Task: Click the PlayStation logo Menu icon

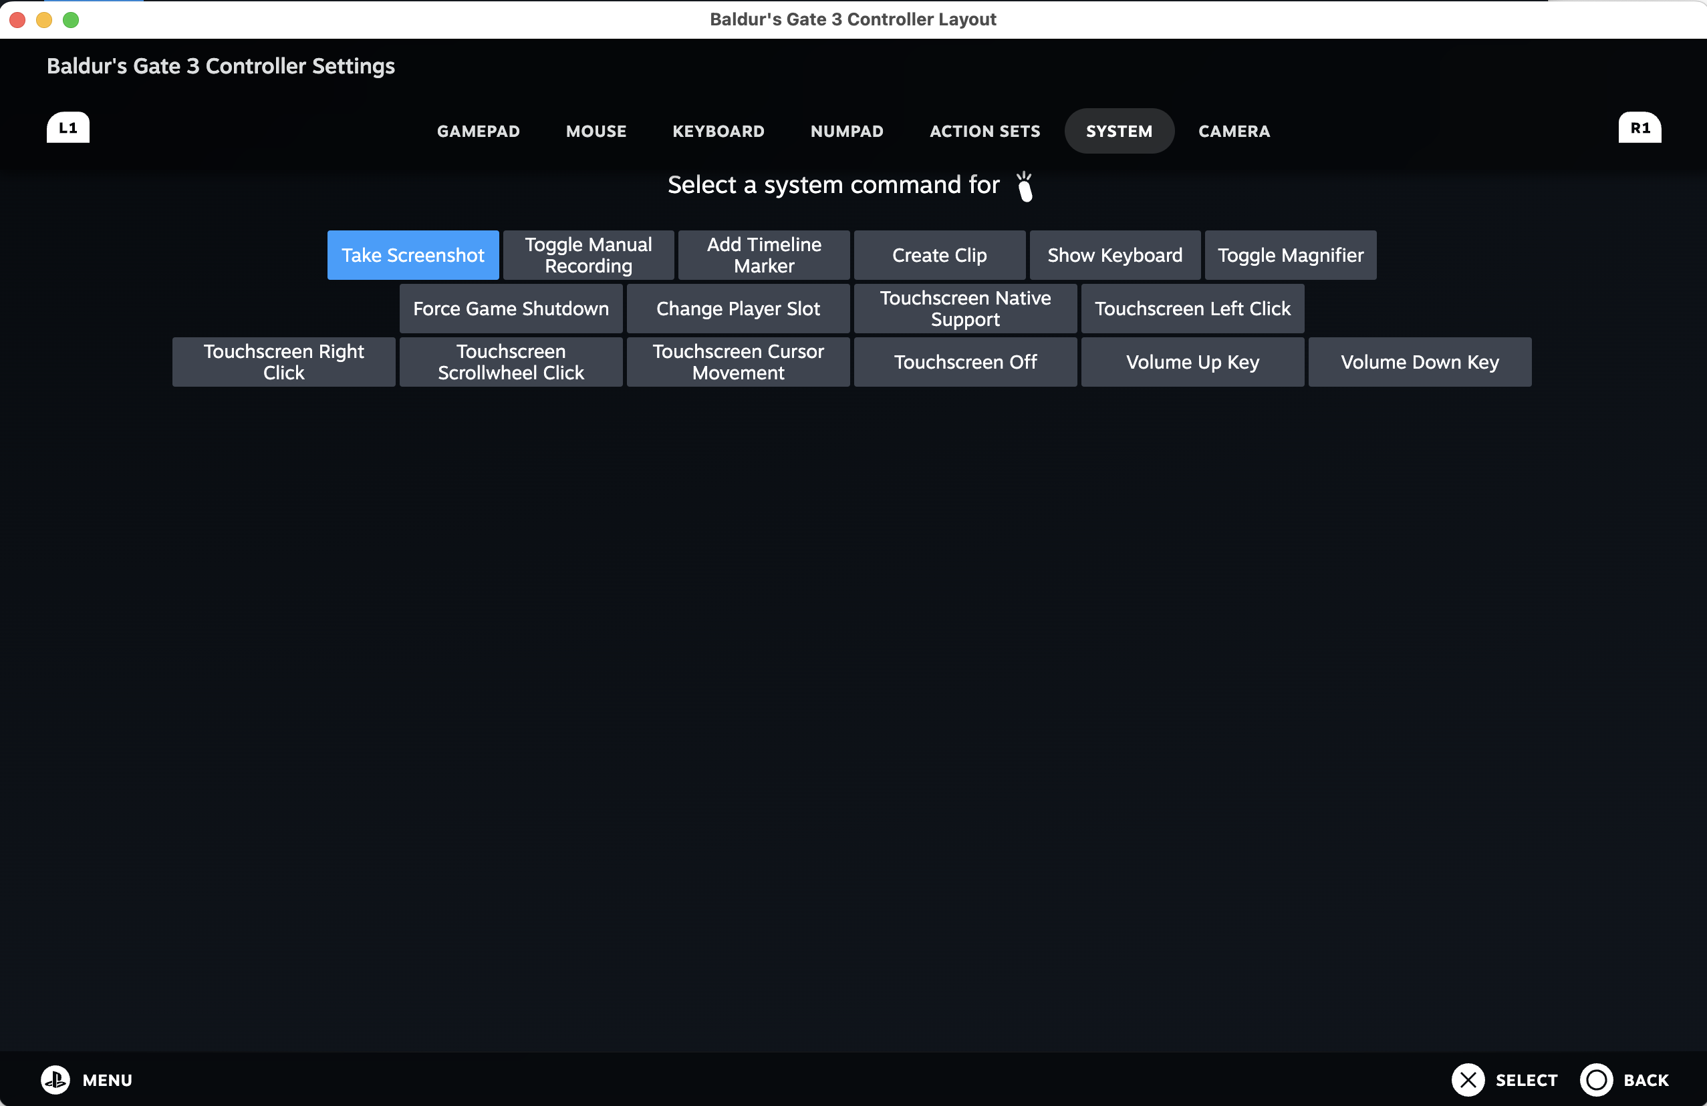Action: click(55, 1079)
